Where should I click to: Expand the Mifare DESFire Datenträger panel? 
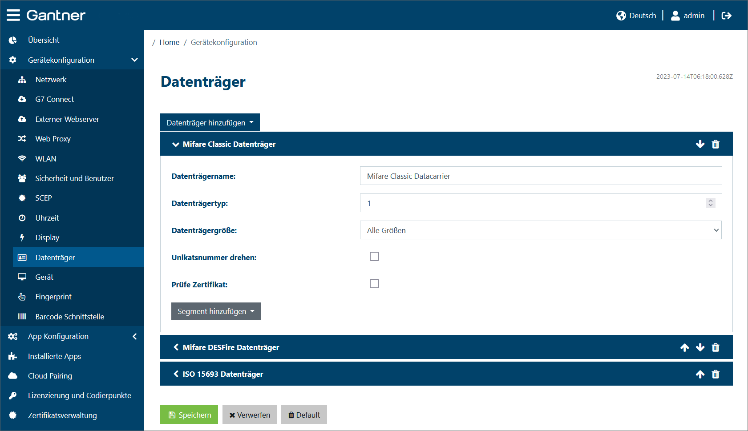coord(176,347)
